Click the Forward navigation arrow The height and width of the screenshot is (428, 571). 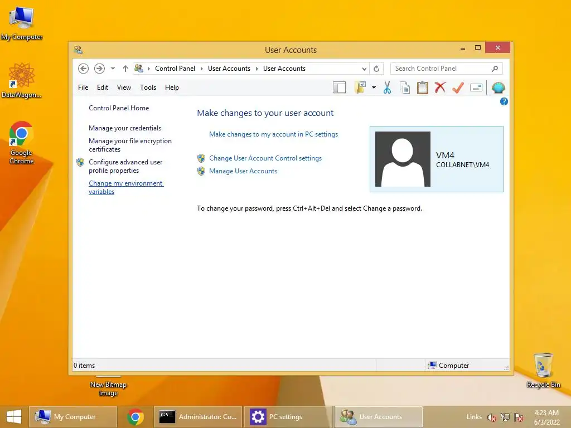click(99, 69)
